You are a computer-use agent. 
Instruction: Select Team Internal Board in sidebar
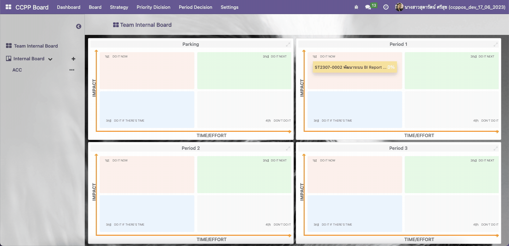36,46
